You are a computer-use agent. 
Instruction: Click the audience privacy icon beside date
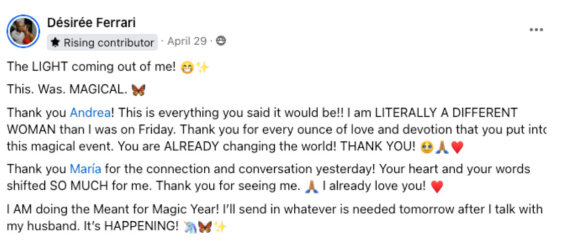[x=221, y=41]
